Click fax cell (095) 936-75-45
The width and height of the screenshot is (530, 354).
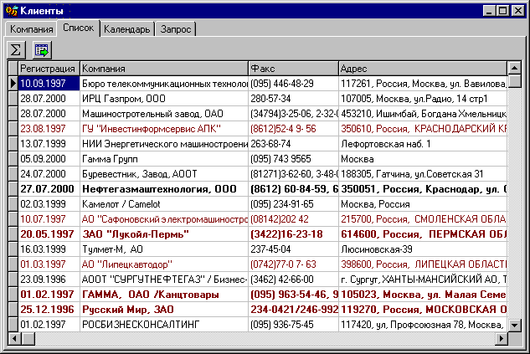(x=293, y=325)
